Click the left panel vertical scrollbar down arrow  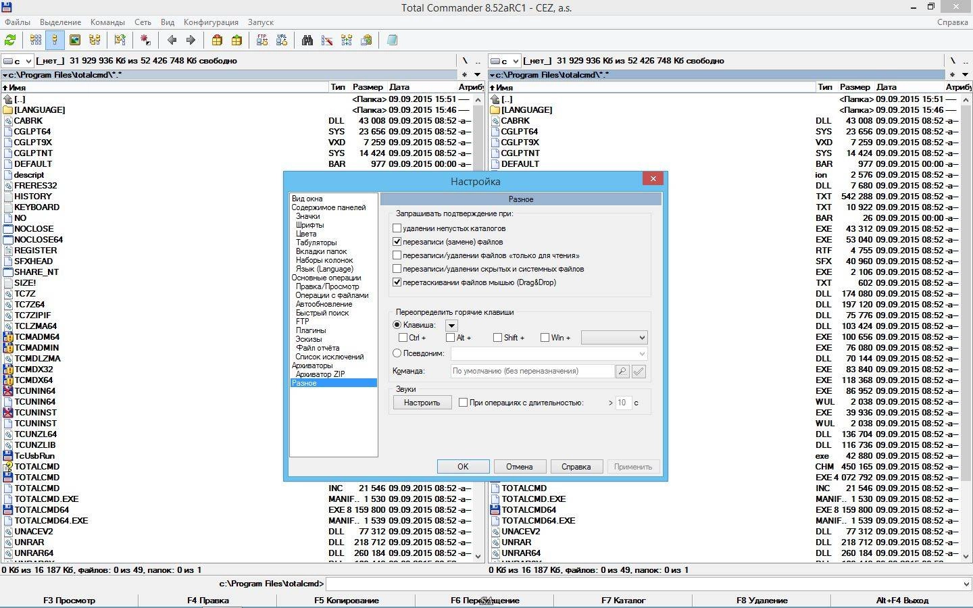point(478,557)
